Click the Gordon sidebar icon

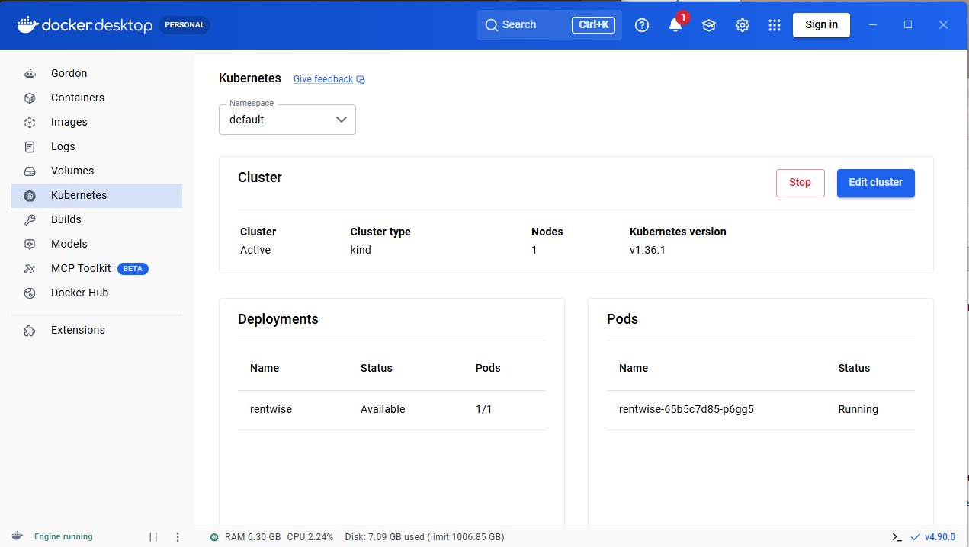(30, 74)
